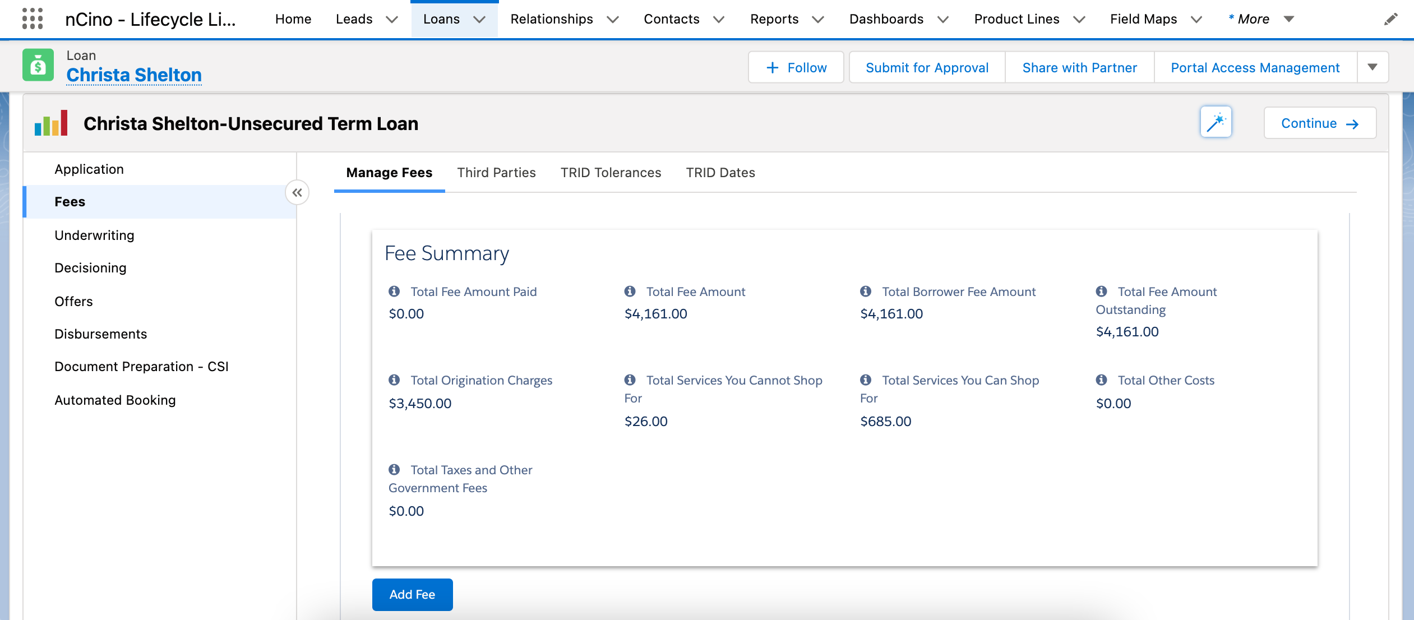Expand the Loans tab dropdown chevron
The height and width of the screenshot is (620, 1414).
click(x=479, y=20)
